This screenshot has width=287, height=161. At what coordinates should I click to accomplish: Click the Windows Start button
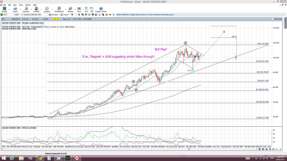(x=3, y=158)
